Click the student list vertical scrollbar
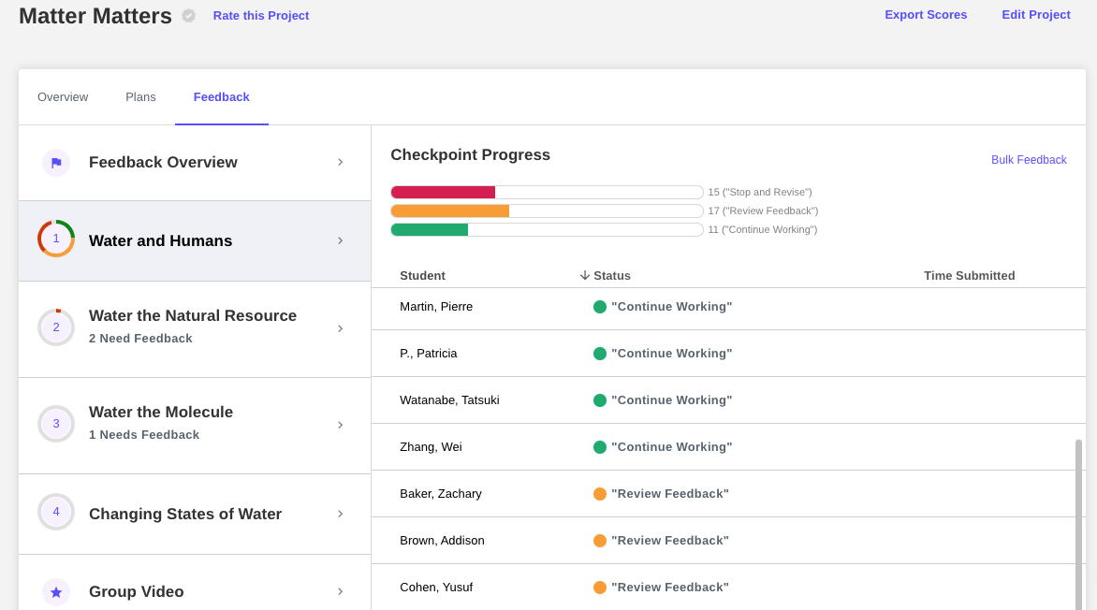This screenshot has width=1097, height=610. tap(1079, 525)
